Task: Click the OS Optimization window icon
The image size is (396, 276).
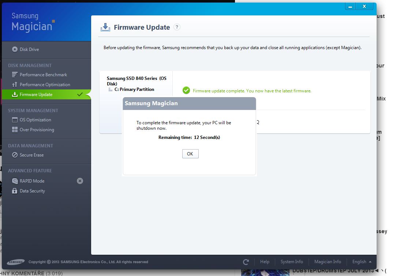Action: (15, 119)
